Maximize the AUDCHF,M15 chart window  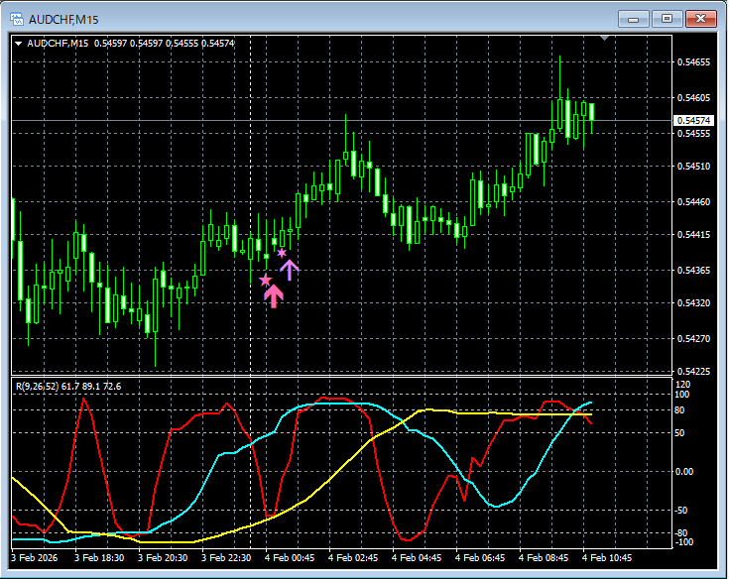(x=667, y=19)
